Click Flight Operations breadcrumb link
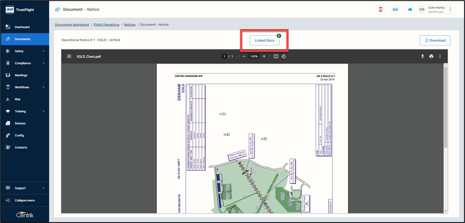This screenshot has height=223, width=465. [x=106, y=25]
